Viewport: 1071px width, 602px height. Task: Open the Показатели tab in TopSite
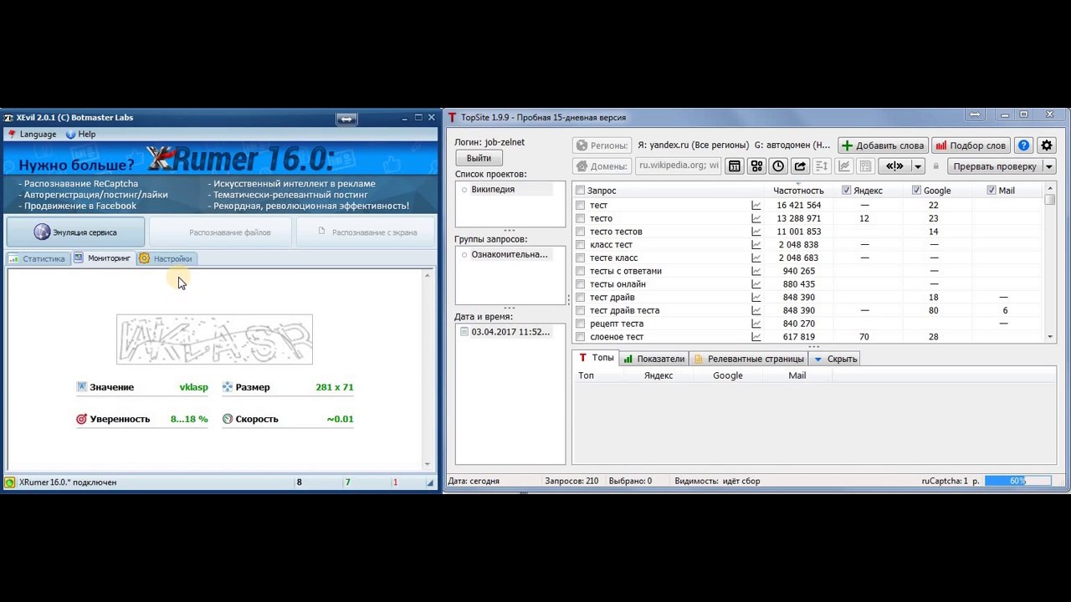[x=653, y=359]
